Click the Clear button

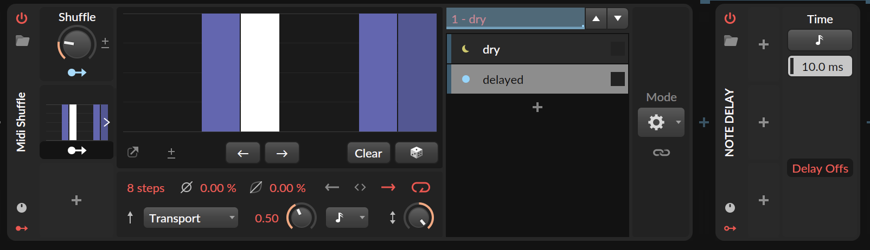[368, 153]
